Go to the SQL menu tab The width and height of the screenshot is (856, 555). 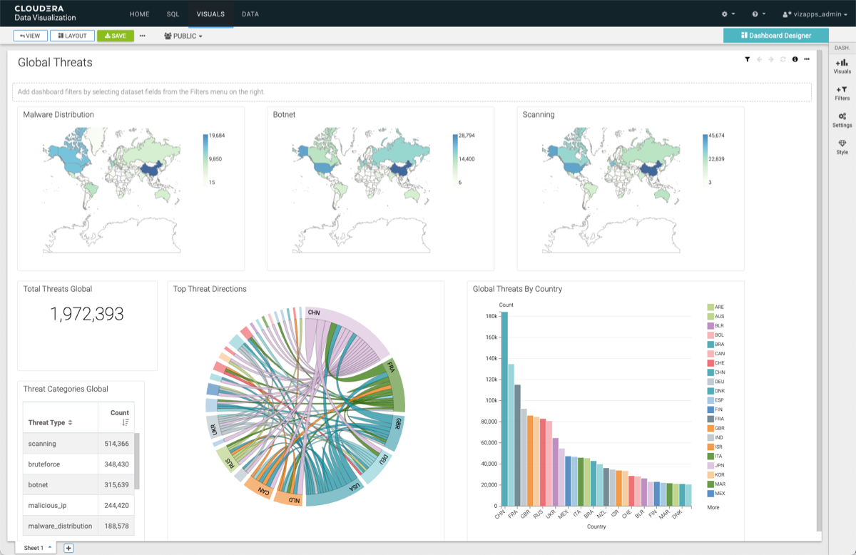click(x=173, y=14)
